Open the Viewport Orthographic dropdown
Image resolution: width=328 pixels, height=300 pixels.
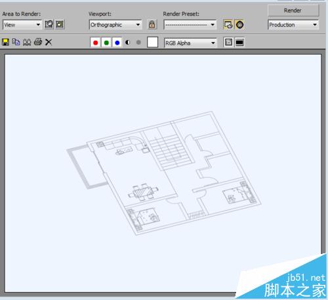(x=115, y=24)
